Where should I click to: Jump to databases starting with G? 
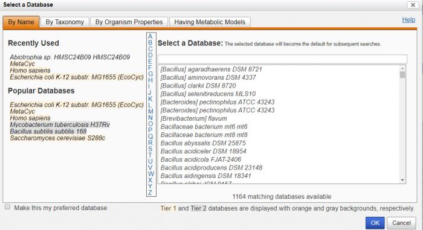(150, 74)
